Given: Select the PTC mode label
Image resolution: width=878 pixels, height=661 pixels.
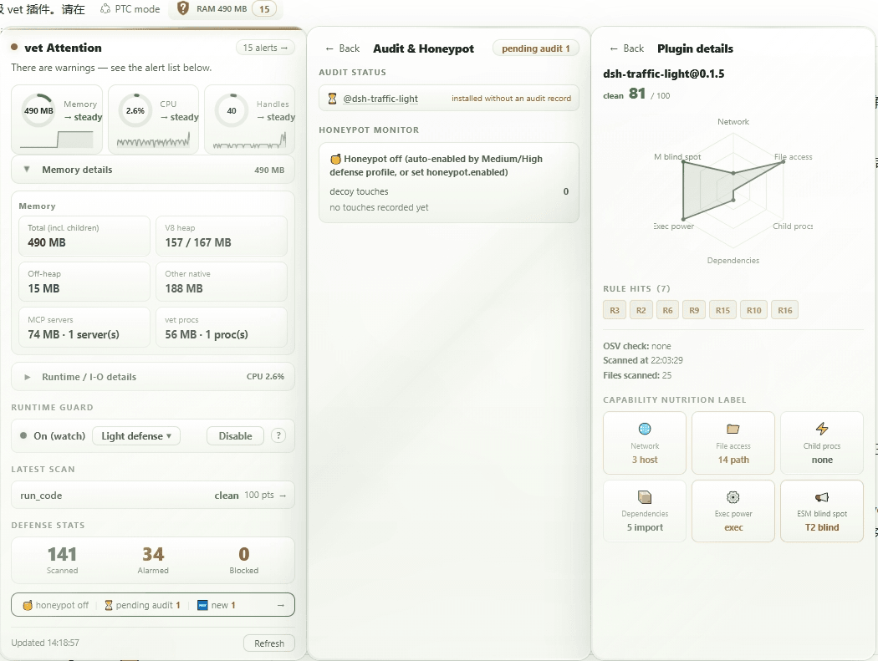Looking at the screenshot, I should coord(137,9).
